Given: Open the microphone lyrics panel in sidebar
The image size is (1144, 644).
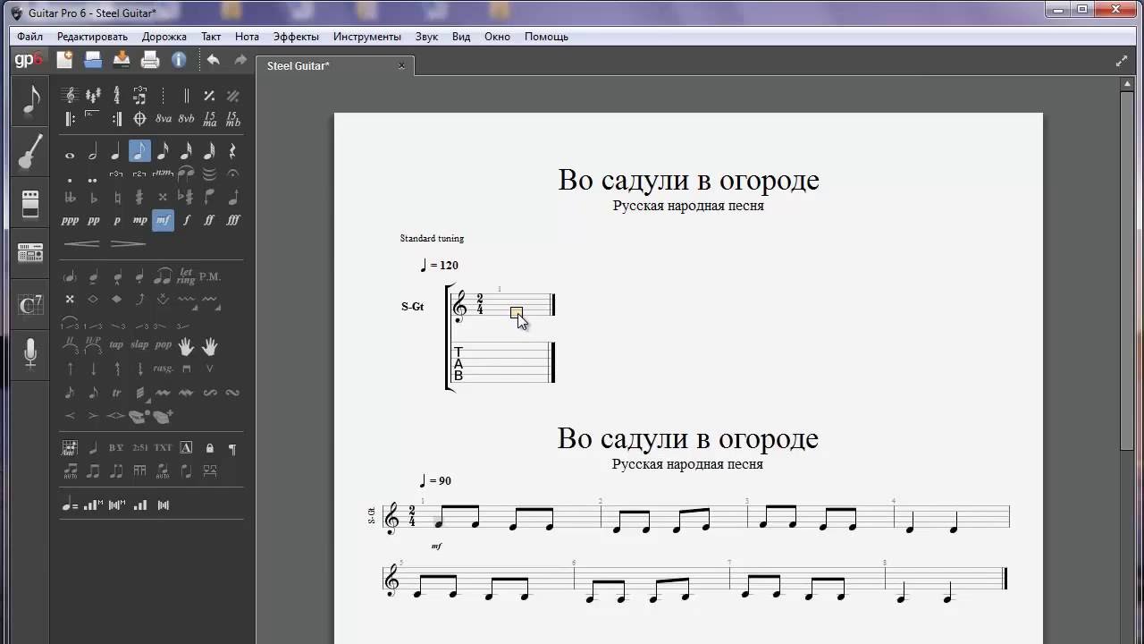Looking at the screenshot, I should click(30, 354).
